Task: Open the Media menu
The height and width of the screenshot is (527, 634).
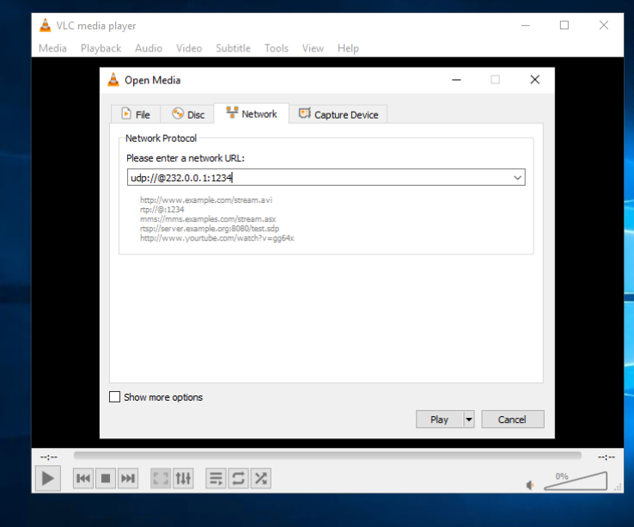Action: point(52,48)
